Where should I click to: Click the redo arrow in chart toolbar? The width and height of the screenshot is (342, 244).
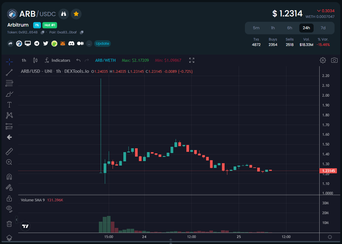pos(87,60)
